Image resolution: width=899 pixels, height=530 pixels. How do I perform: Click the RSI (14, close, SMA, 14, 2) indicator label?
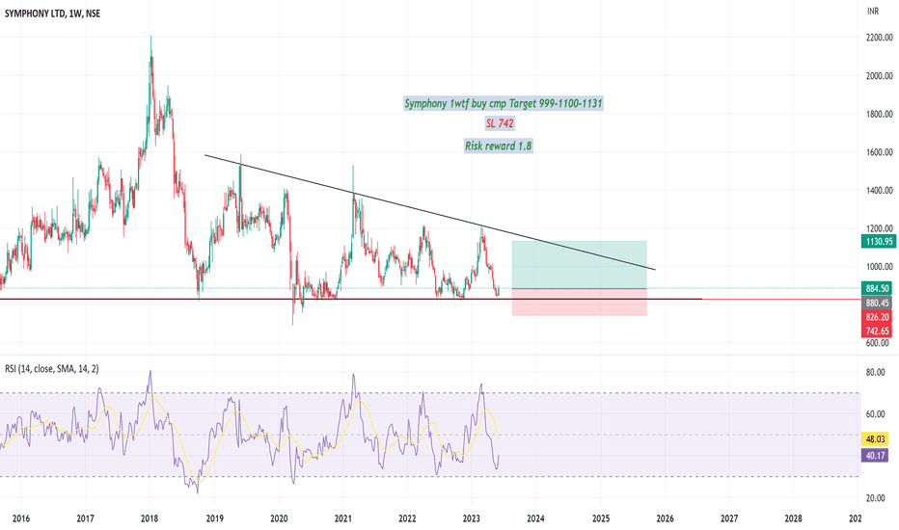[51, 369]
